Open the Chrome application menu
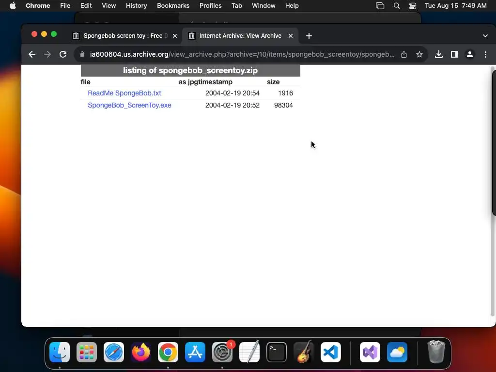 pos(38,6)
